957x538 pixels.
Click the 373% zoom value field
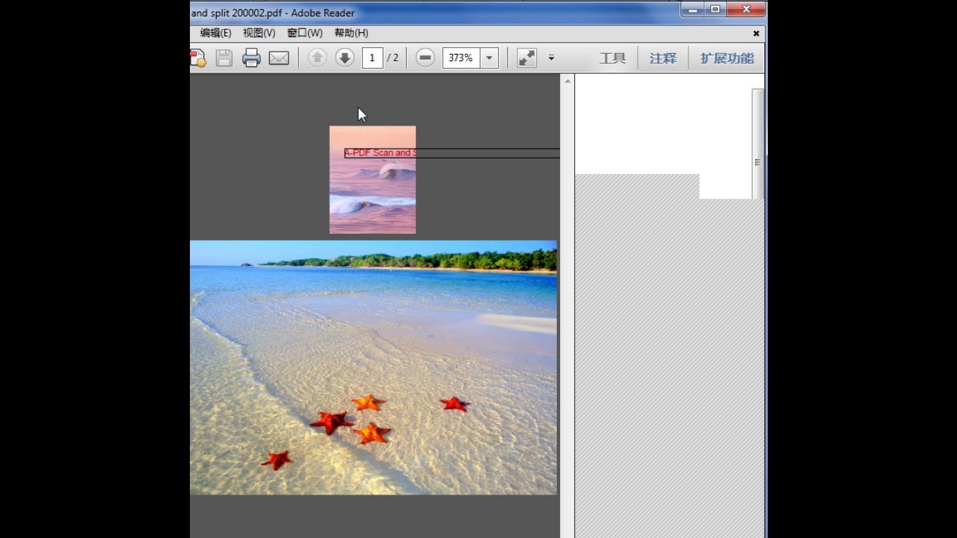(461, 58)
